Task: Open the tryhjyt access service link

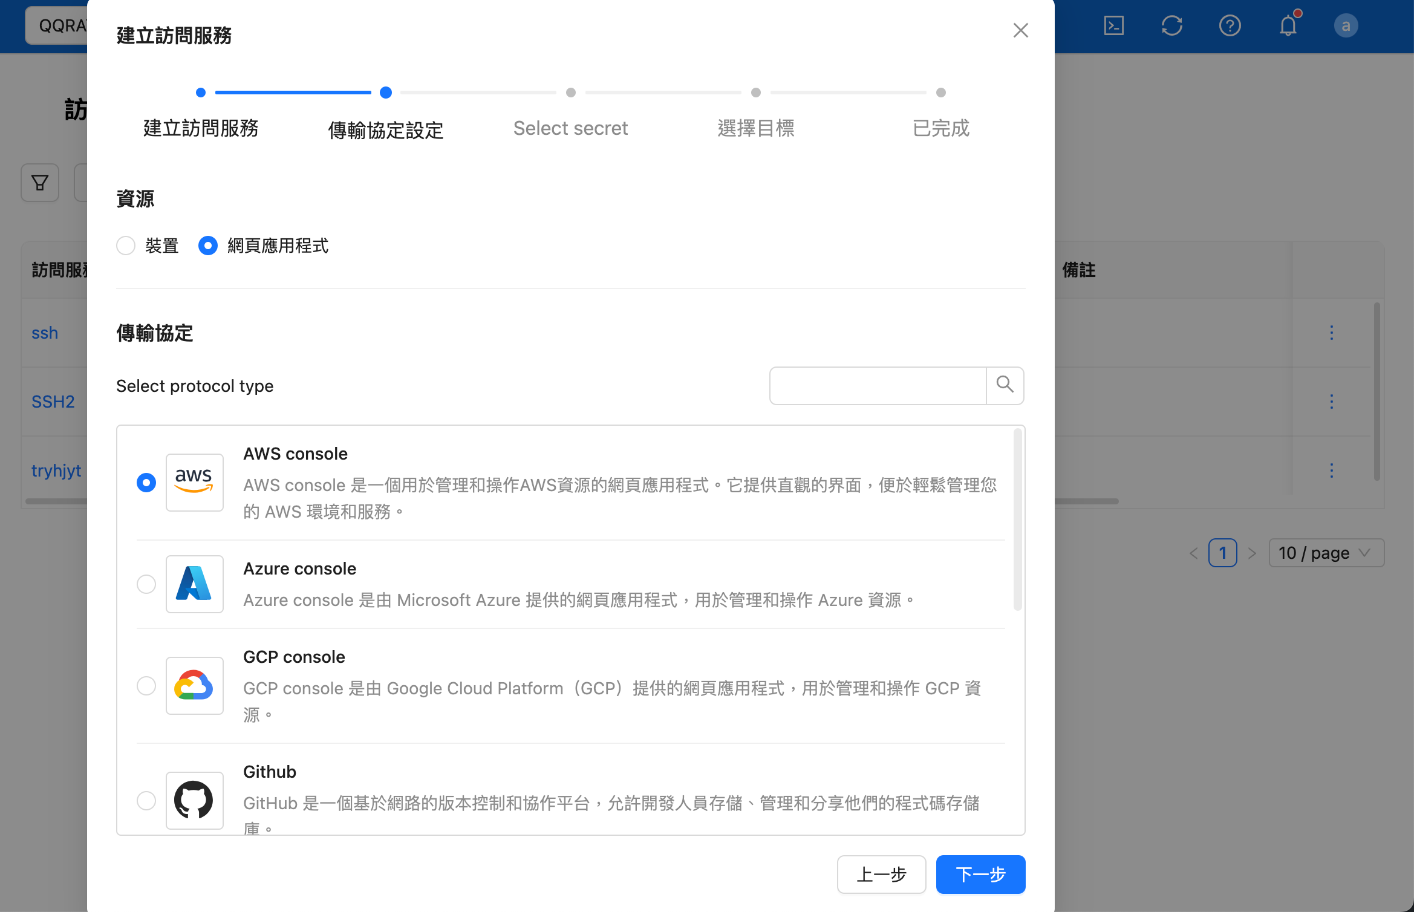Action: [56, 471]
